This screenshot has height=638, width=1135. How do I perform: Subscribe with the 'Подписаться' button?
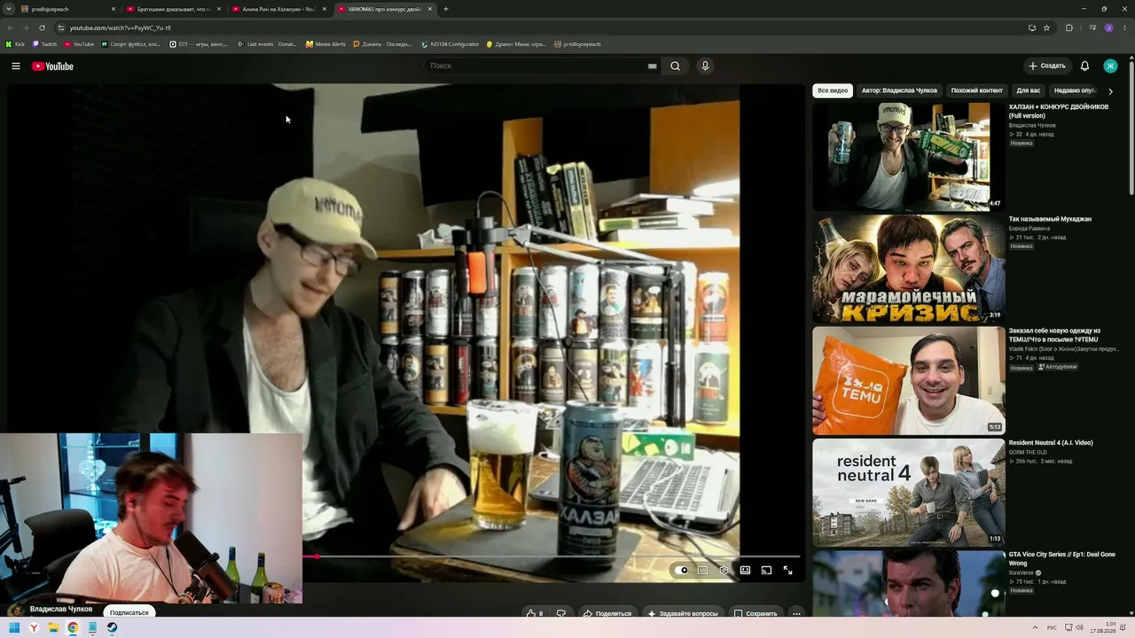pos(129,612)
